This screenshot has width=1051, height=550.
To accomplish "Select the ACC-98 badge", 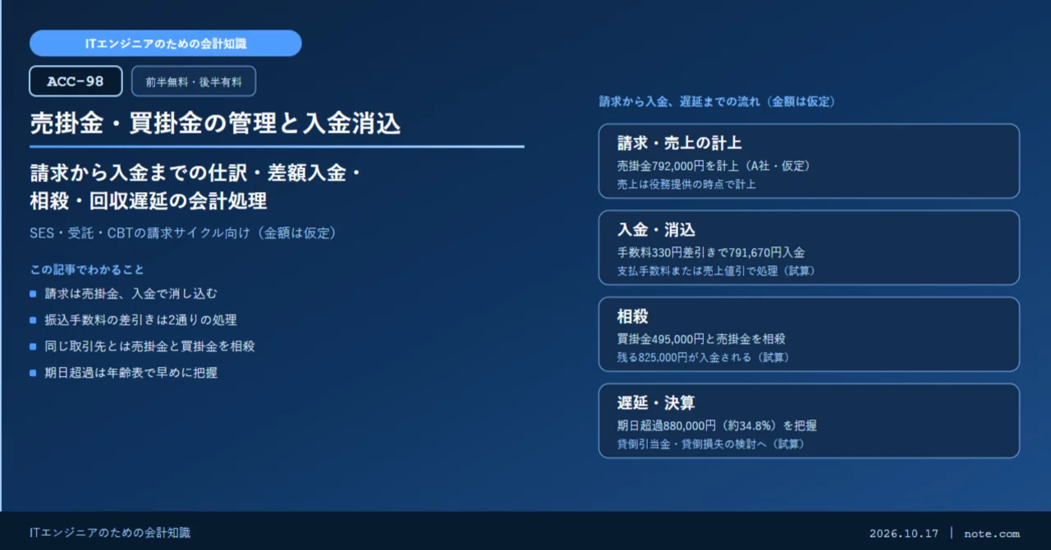I will 76,81.
